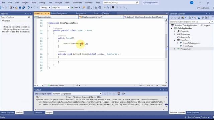Toggle auto-hide pin on Toolbox panel

coord(28,14)
